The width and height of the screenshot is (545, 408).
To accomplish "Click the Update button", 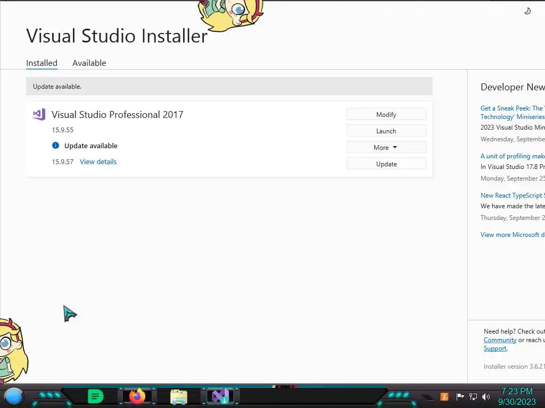I will (386, 164).
